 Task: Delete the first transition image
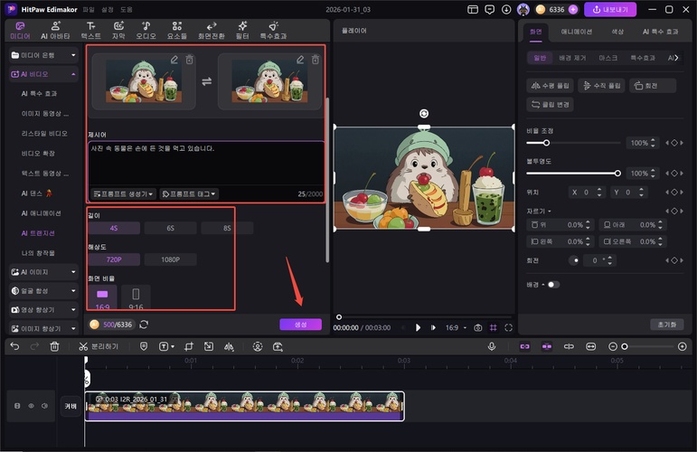[189, 60]
